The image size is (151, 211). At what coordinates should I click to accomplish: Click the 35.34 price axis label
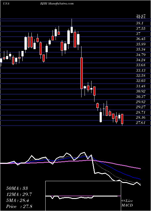(141, 49)
